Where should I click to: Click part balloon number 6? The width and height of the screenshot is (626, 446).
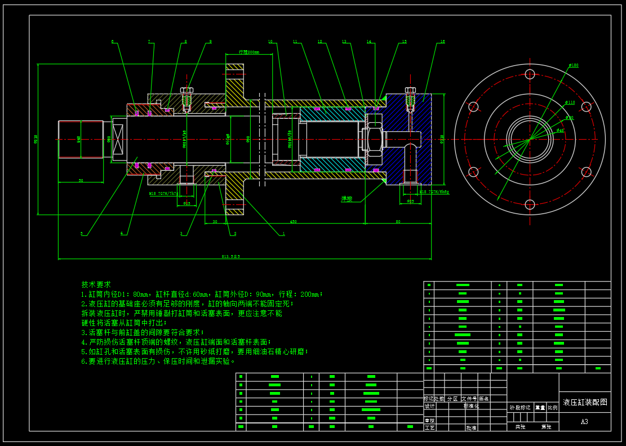click(x=113, y=42)
